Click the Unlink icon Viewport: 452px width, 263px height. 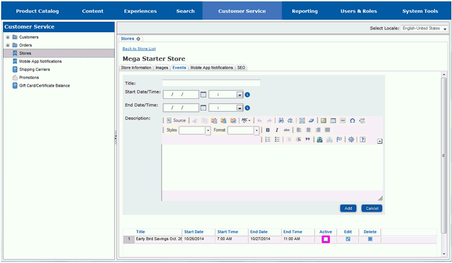tap(329, 139)
